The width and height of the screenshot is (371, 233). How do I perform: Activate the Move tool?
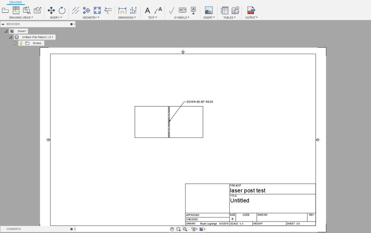pos(51,10)
